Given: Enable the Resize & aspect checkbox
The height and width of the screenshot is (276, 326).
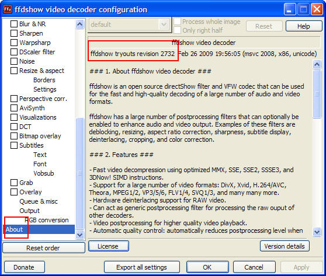Looking at the screenshot, I should pyautogui.click(x=14, y=71).
